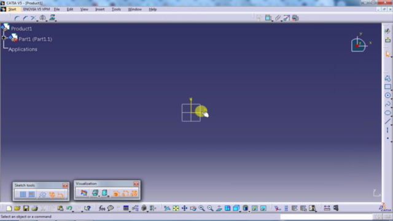The image size is (393, 221).
Task: Select the Circle tool in right toolbar
Action: pyautogui.click(x=387, y=96)
